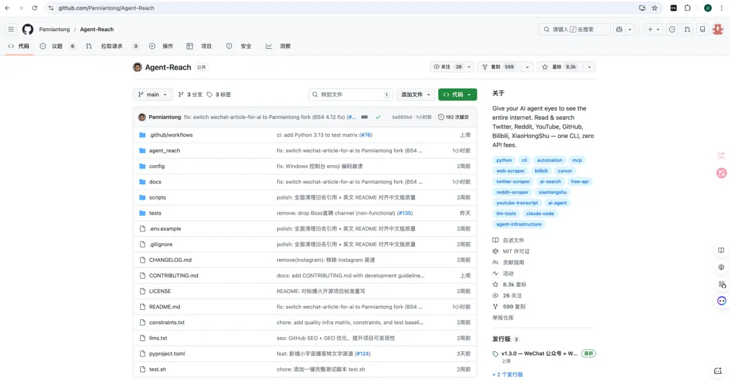Switch to the 拉取请求 tab
This screenshot has width=730, height=383.
tap(112, 46)
